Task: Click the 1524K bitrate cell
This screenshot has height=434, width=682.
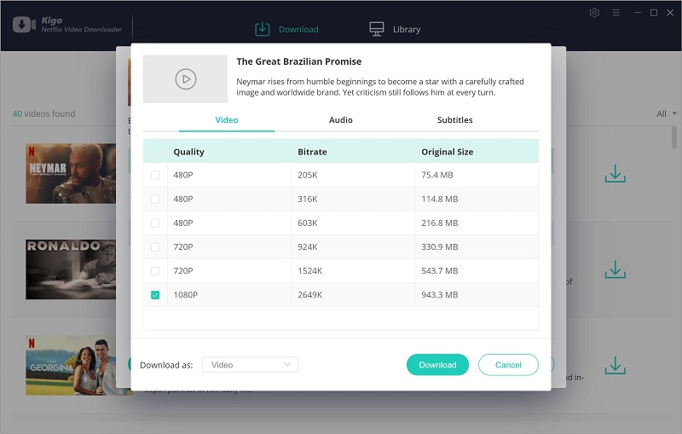Action: [310, 271]
